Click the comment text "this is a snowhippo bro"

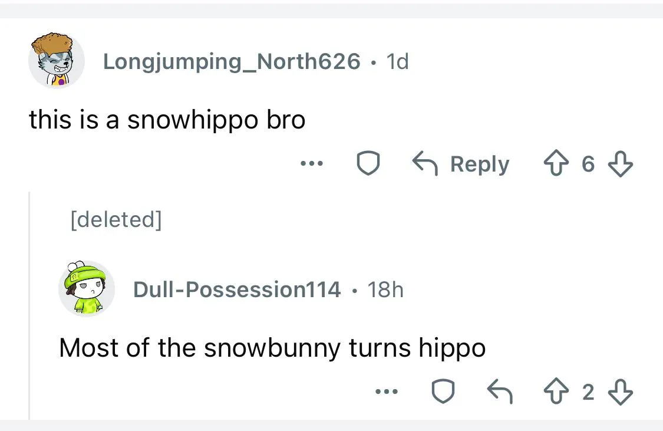(x=167, y=120)
